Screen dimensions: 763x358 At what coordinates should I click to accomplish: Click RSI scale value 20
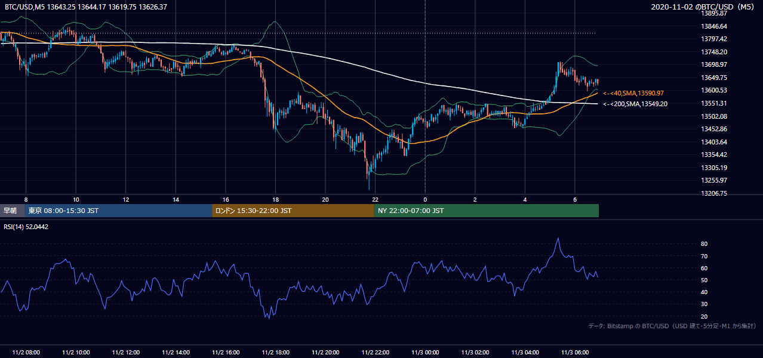click(x=704, y=316)
